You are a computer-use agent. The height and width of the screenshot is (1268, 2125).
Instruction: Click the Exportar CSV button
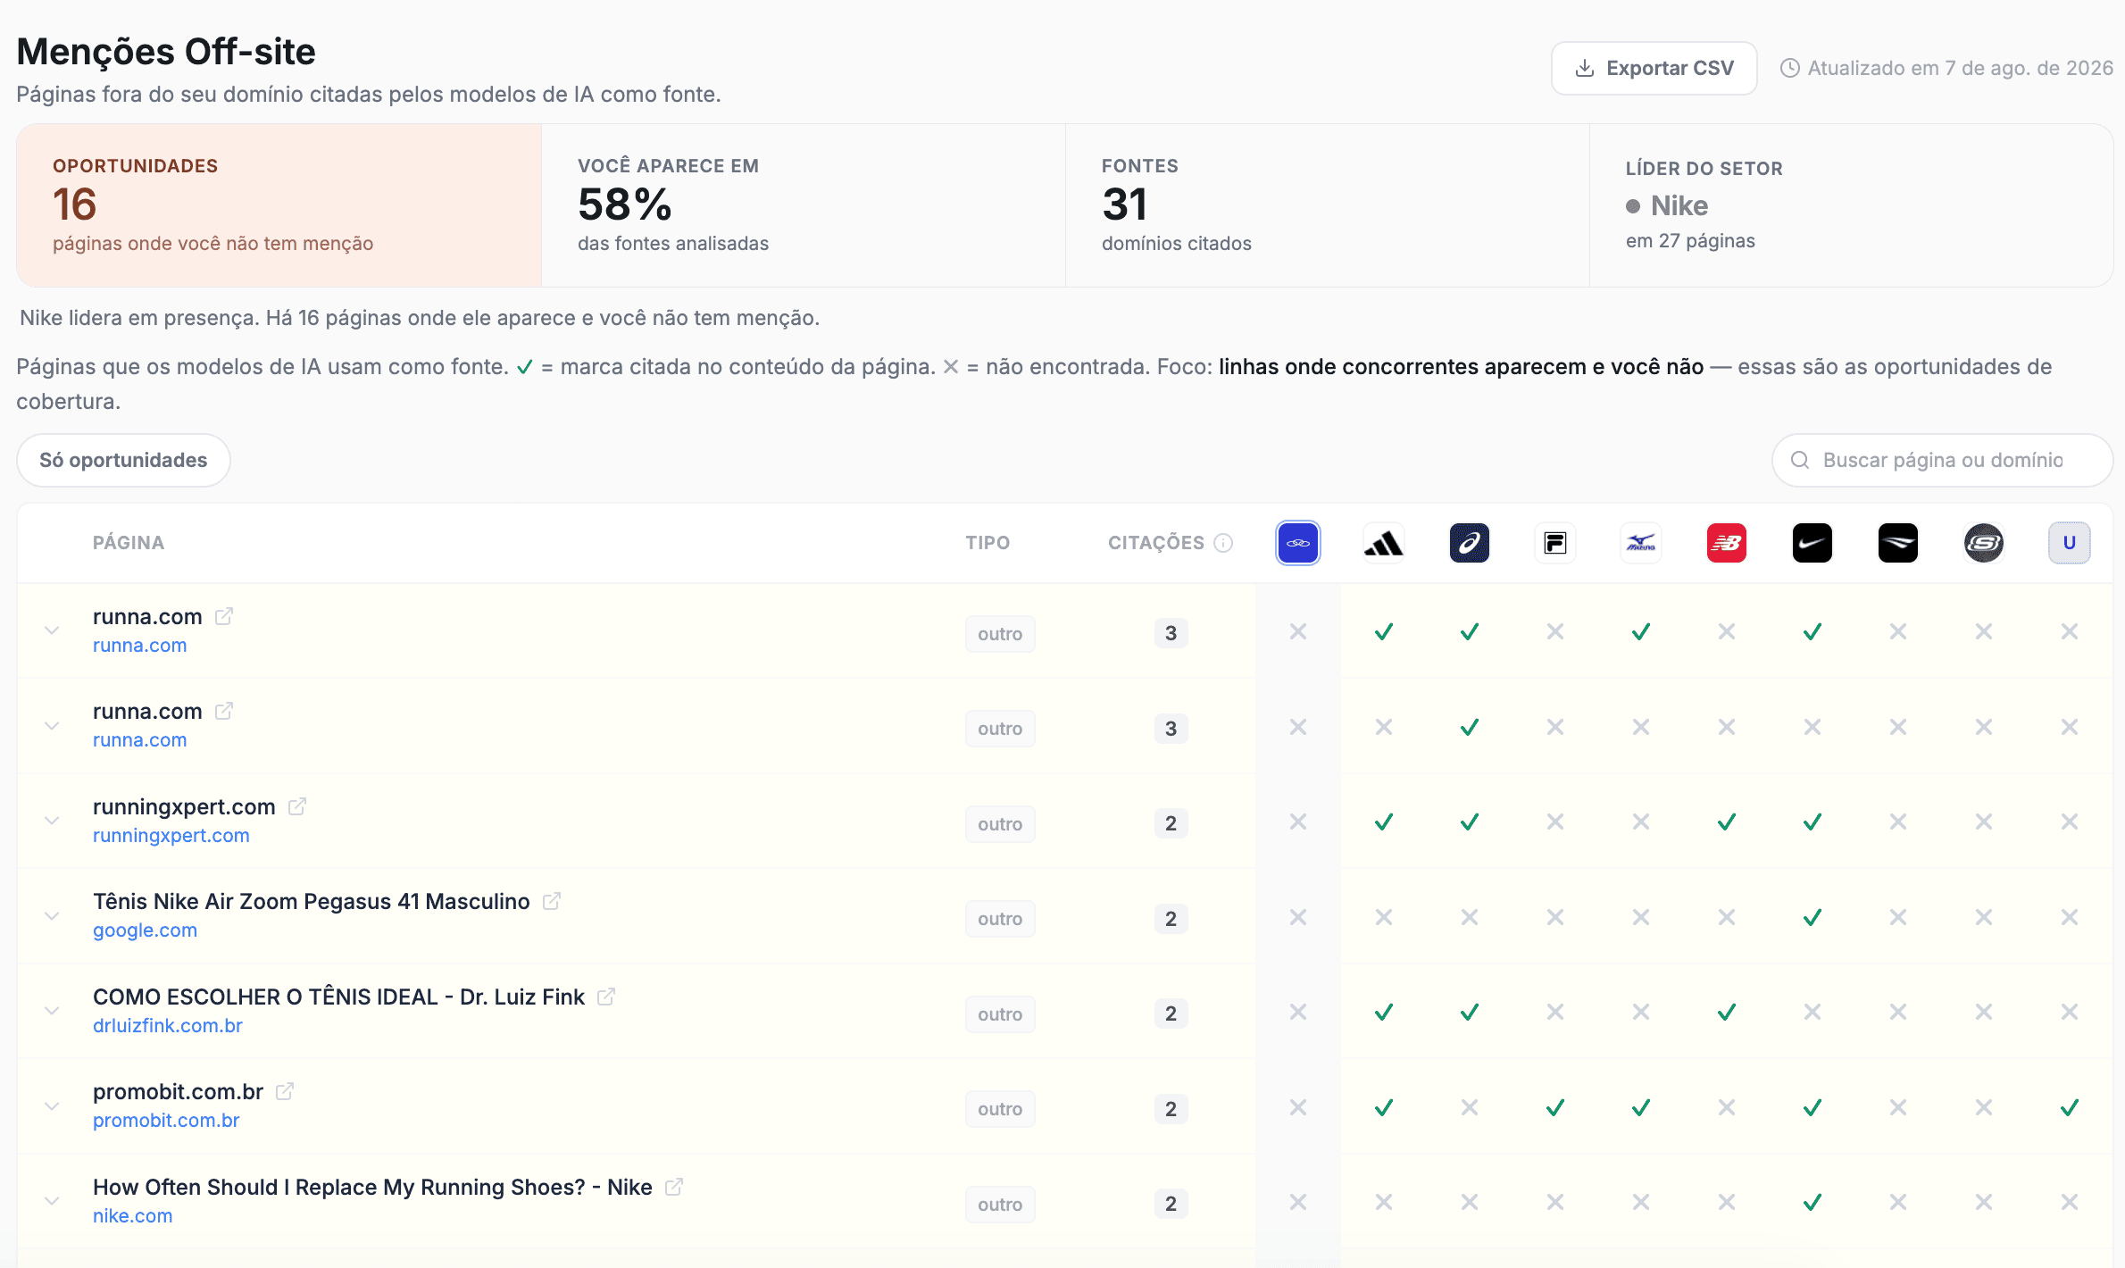(1654, 68)
